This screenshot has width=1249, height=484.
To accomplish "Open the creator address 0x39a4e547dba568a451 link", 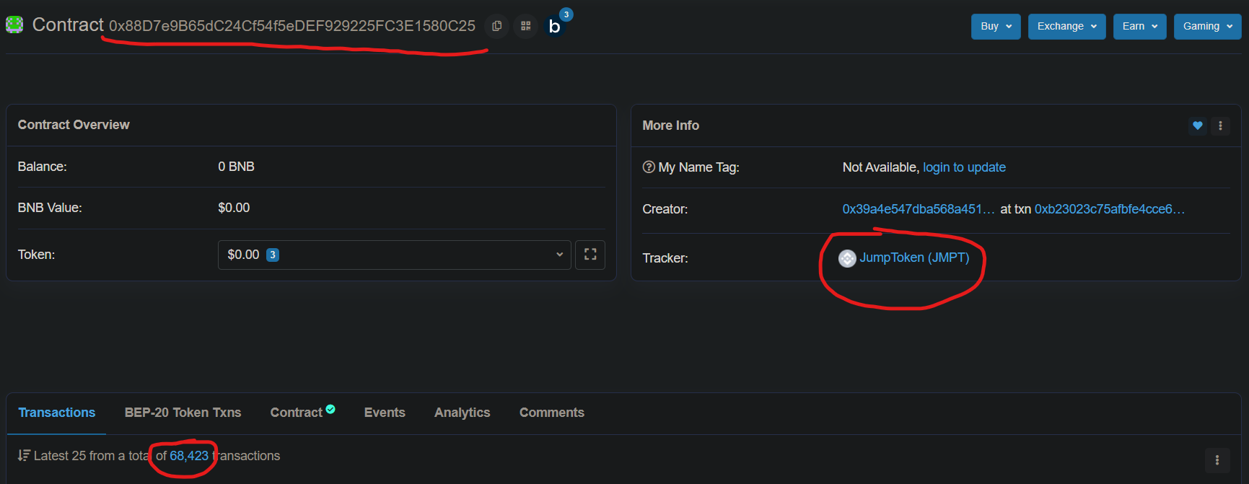I will [919, 209].
